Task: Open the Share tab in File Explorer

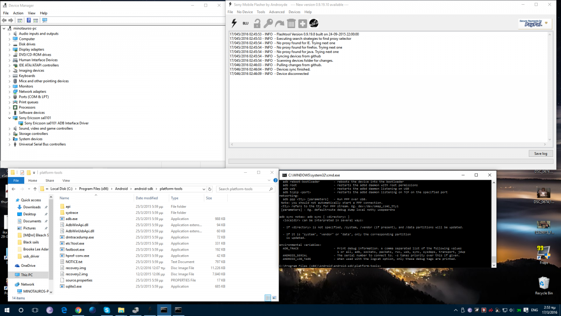Action: coord(50,180)
